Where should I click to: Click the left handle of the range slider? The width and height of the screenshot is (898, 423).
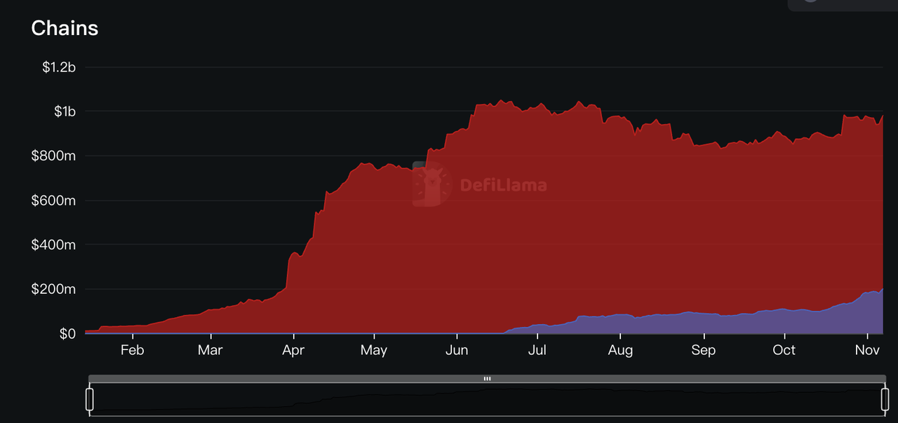pyautogui.click(x=89, y=399)
